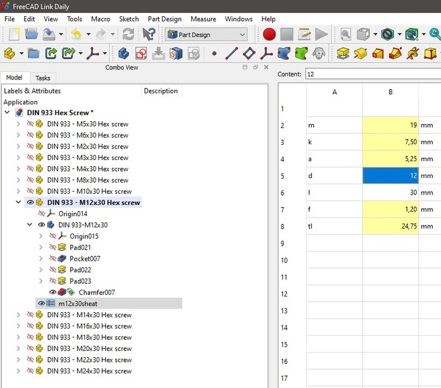Toggle visibility of m12x30sheat spreadsheet
This screenshot has height=388, width=441.
(41, 304)
